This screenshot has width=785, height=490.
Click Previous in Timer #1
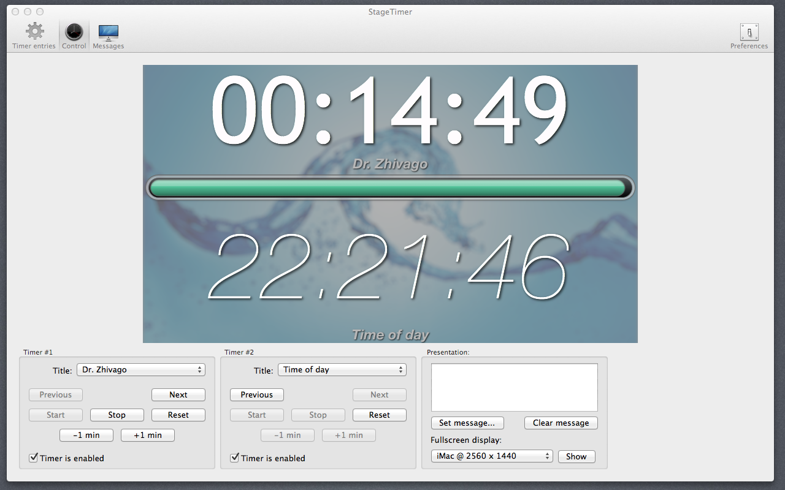tap(56, 395)
